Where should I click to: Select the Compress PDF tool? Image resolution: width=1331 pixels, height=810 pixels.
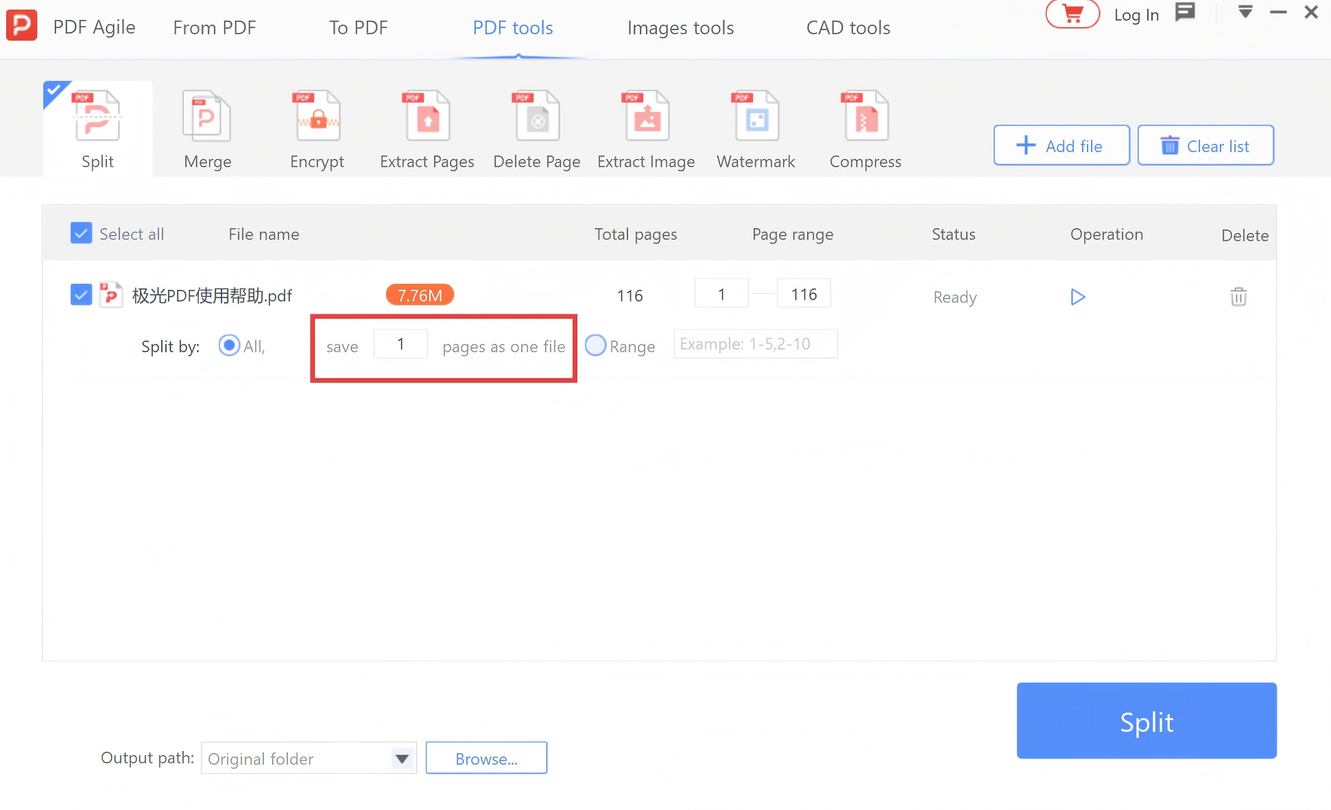point(865,130)
